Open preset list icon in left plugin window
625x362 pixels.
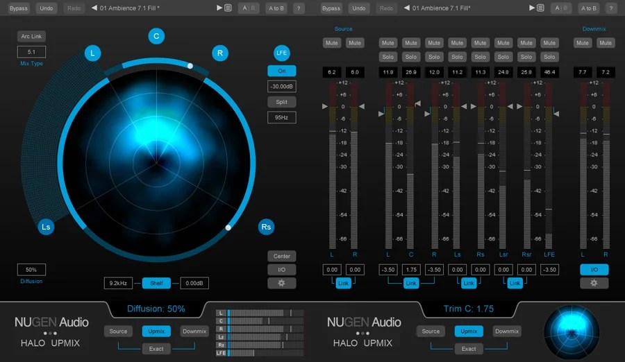228,8
